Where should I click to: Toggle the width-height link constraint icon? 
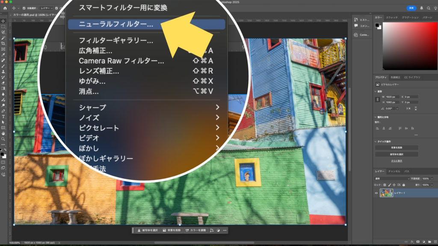(377, 100)
